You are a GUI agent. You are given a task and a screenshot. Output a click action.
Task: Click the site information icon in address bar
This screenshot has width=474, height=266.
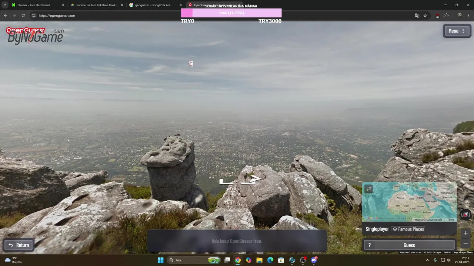click(33, 16)
